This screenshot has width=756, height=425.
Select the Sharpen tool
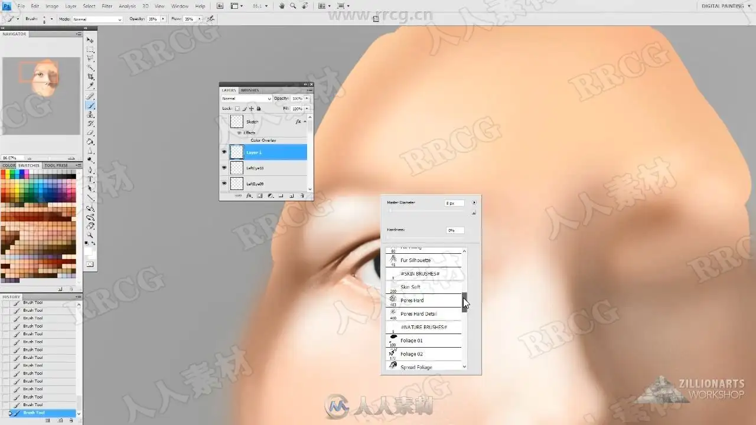[x=90, y=152]
